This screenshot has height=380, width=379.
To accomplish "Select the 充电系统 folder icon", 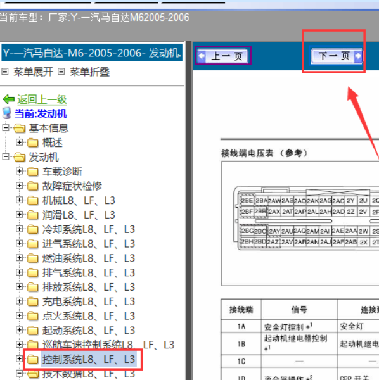I will pyautogui.click(x=33, y=301).
